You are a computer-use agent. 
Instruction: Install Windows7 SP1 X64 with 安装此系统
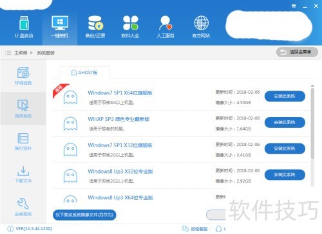click(285, 96)
